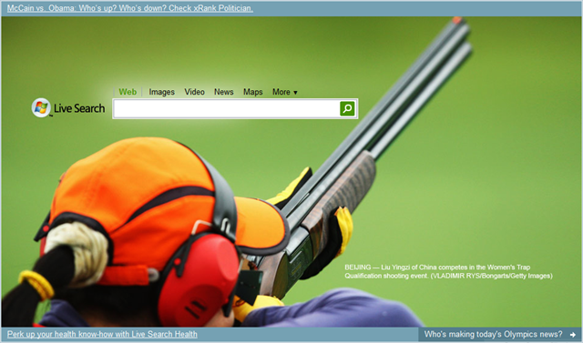The height and width of the screenshot is (343, 583).
Task: Open the McCain vs. Obama xRank link
Action: tap(130, 8)
